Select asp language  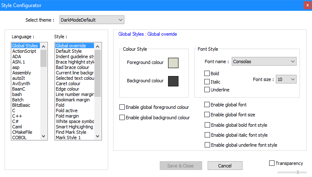coord(26,67)
